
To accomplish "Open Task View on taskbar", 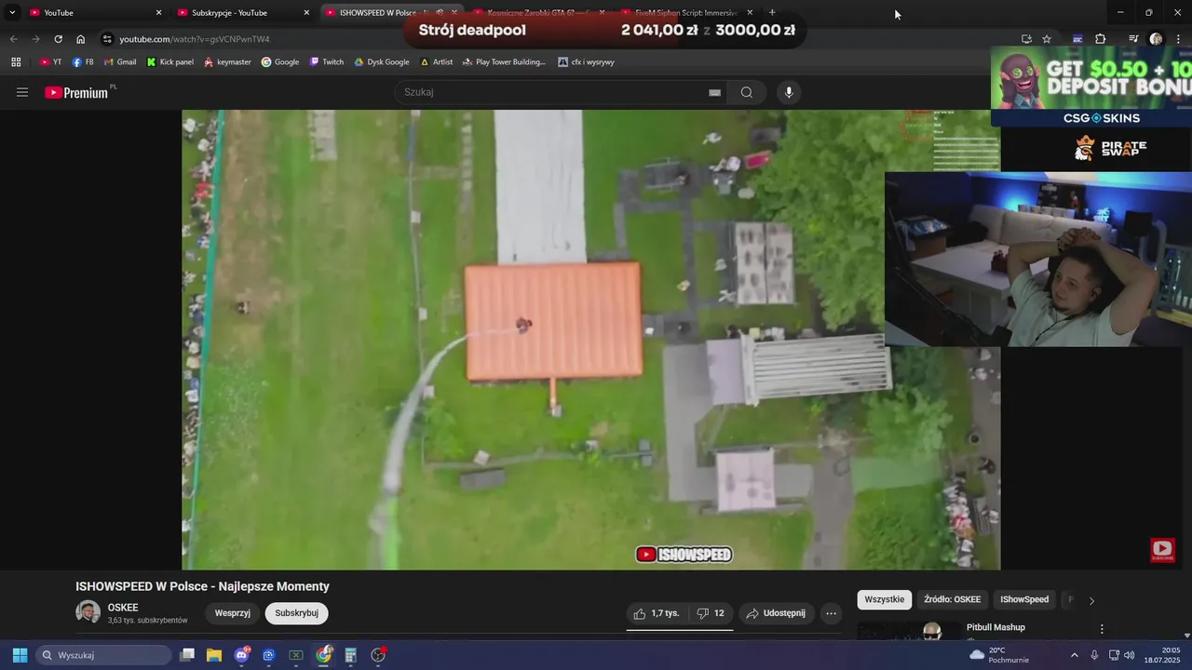I will (187, 655).
